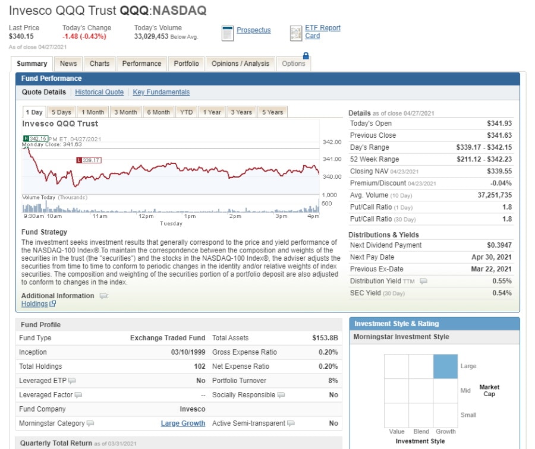Click the Today's Open value $341.93
535x449 pixels.
(499, 124)
